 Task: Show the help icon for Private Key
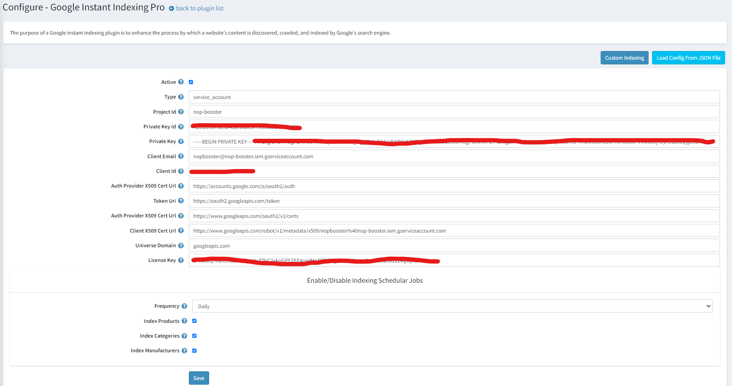(x=181, y=141)
